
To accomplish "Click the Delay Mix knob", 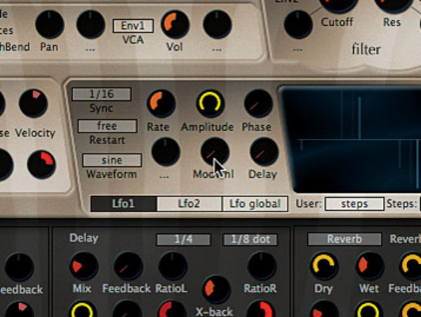I will [x=84, y=266].
